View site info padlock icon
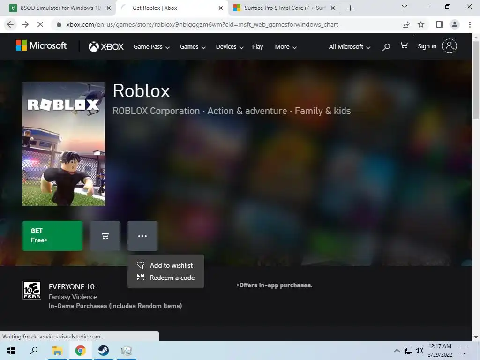 pyautogui.click(x=59, y=24)
